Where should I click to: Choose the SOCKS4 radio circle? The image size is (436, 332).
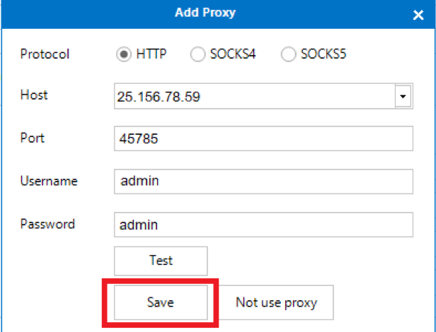197,54
